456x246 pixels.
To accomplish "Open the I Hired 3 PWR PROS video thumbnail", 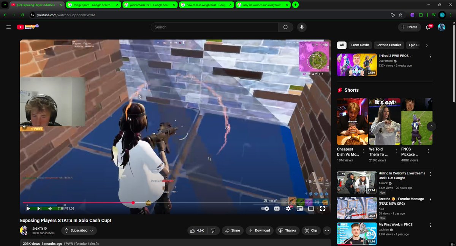I will tap(357, 64).
